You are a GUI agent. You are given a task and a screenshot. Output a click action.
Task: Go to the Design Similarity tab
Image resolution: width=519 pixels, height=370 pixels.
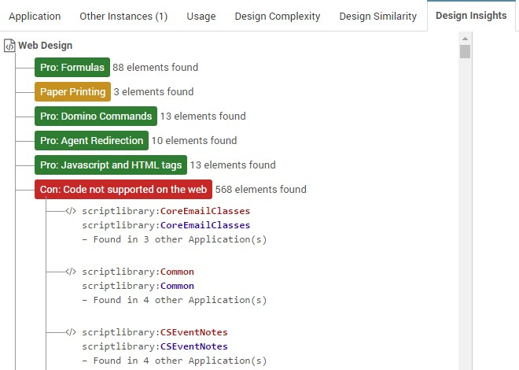click(x=378, y=17)
